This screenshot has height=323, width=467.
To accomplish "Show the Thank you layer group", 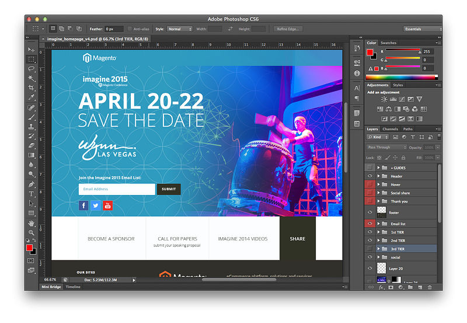I will point(370,201).
